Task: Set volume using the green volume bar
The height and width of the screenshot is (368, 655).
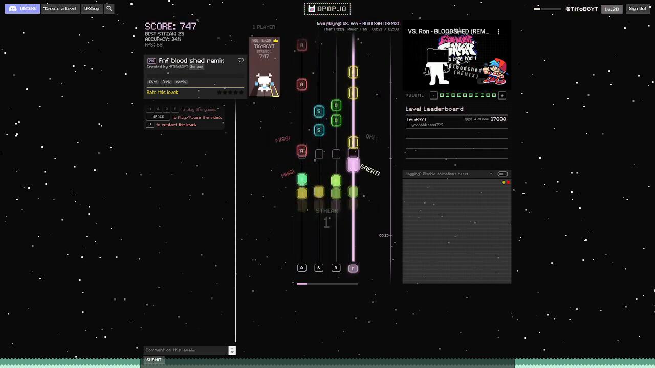Action: [468, 95]
